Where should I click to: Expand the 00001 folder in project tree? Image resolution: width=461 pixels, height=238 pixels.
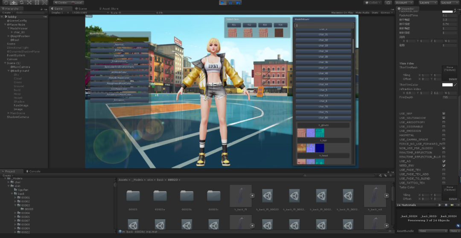click(x=15, y=197)
